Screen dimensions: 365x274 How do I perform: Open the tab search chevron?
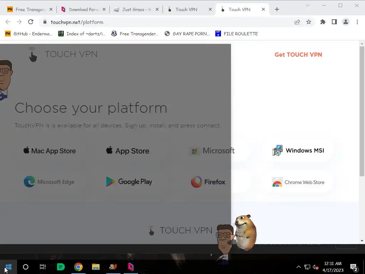click(308, 5)
